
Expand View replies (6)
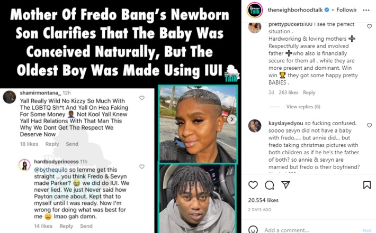[x=303, y=107]
